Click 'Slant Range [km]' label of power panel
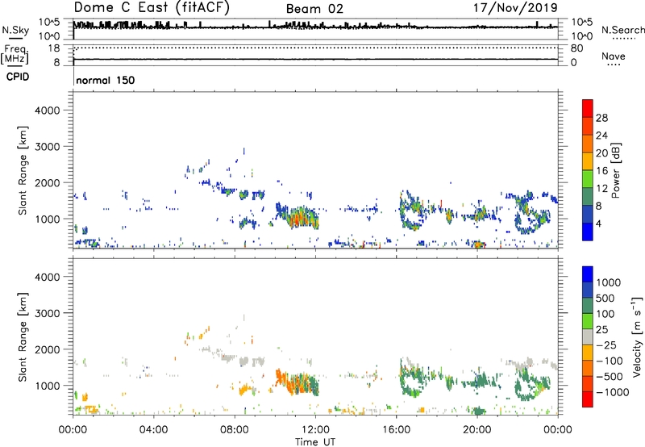 coord(23,170)
